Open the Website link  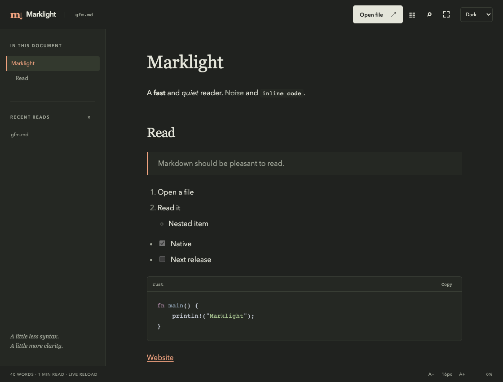[x=160, y=358]
